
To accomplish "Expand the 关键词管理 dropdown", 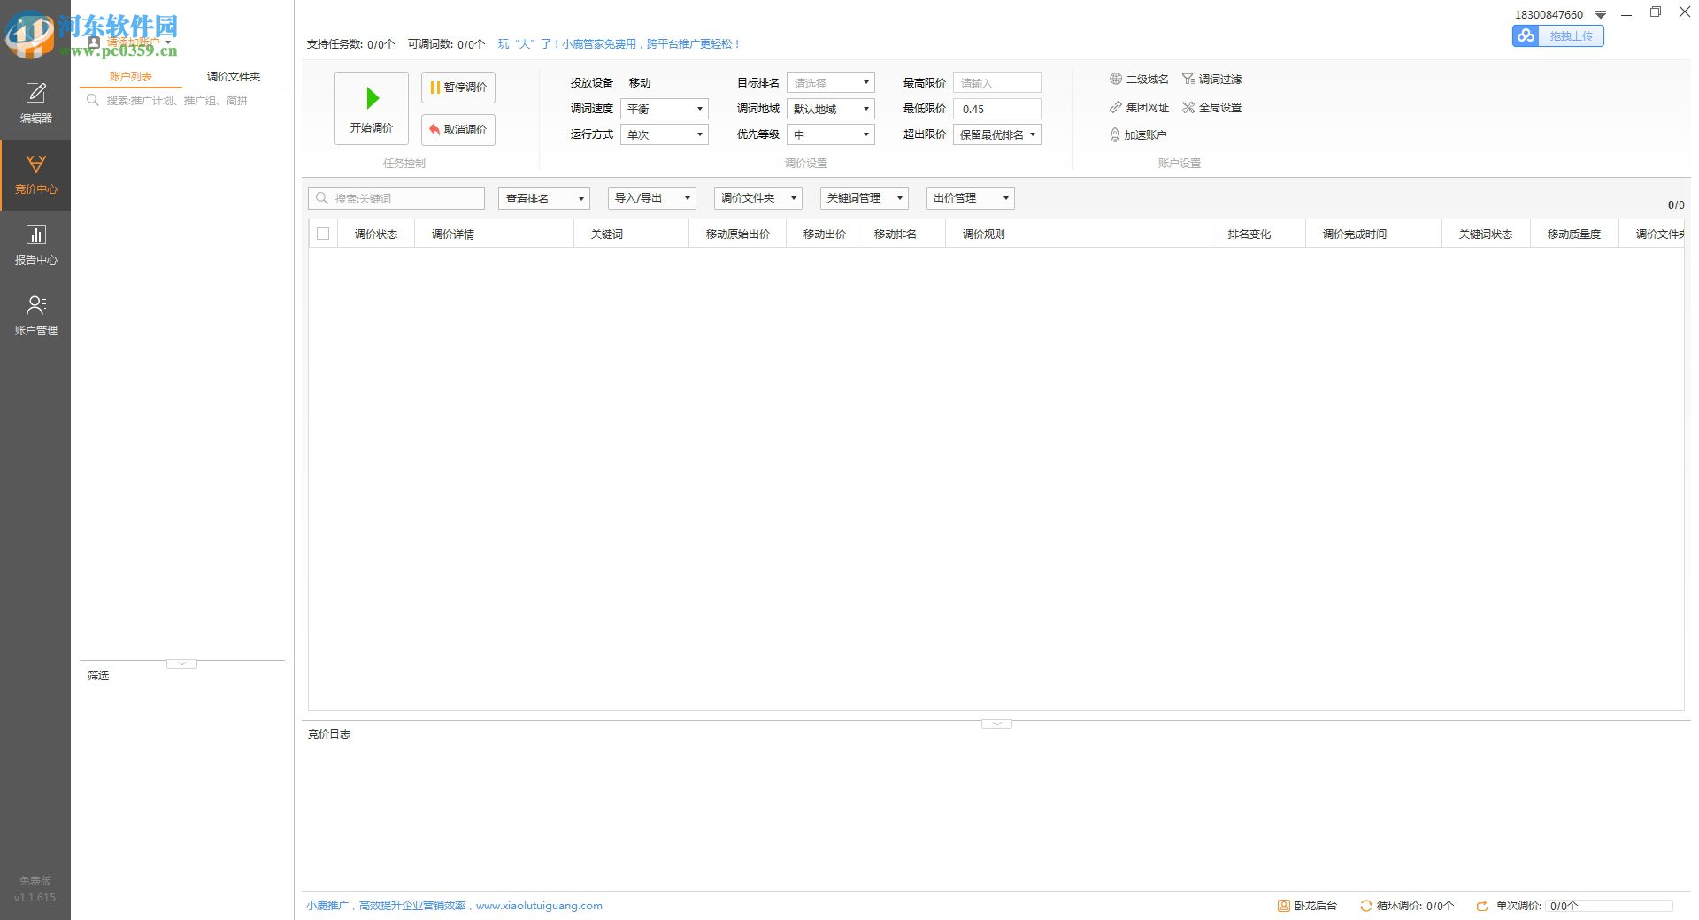I will pos(865,198).
